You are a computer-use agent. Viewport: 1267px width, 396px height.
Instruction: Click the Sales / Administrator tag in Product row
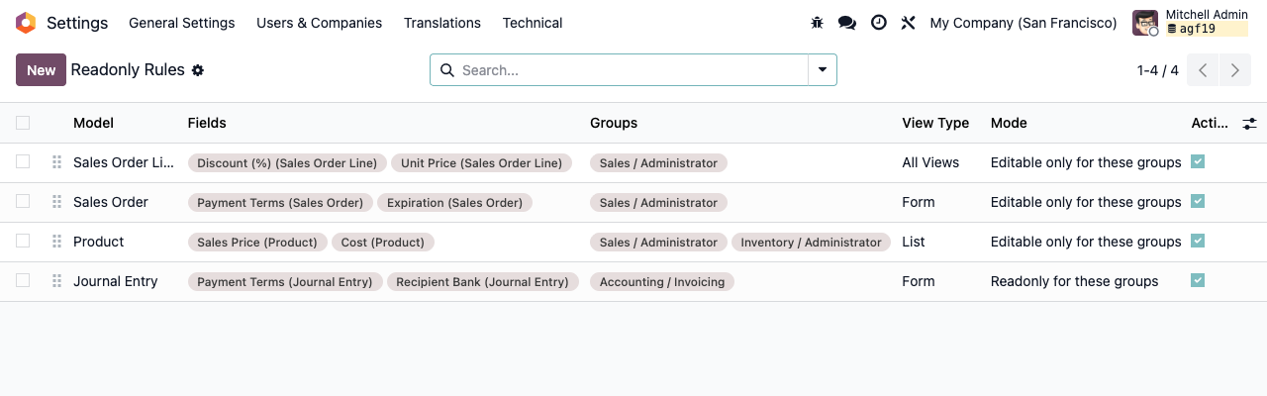click(x=658, y=243)
